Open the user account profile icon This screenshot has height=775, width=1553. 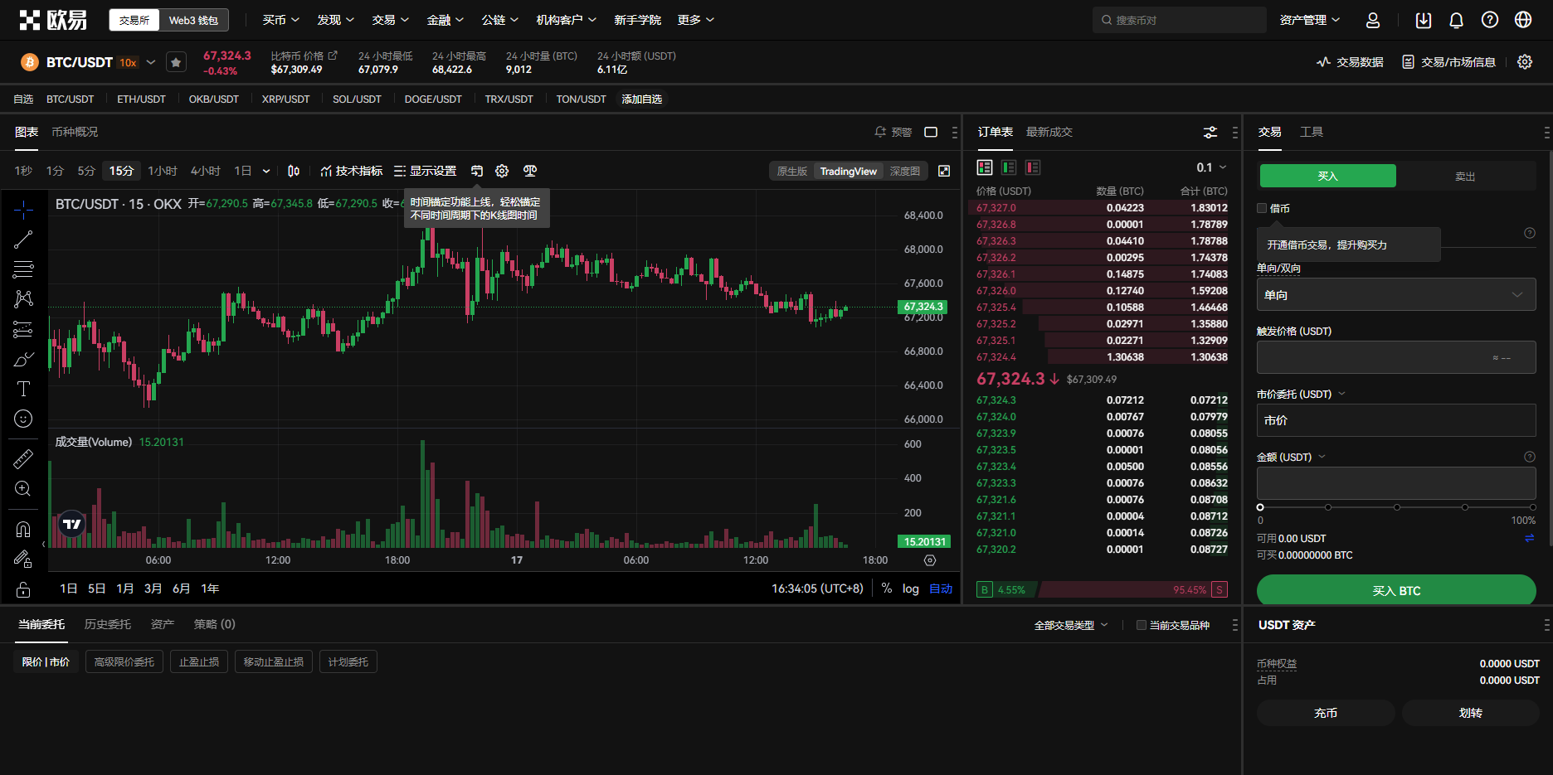[x=1373, y=20]
